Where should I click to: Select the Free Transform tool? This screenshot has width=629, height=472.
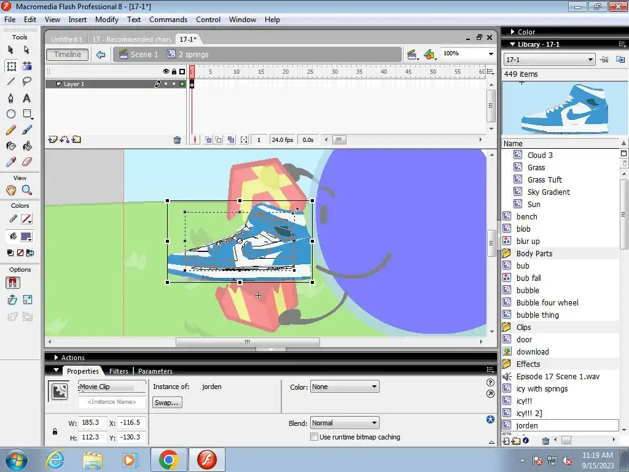tap(11, 66)
